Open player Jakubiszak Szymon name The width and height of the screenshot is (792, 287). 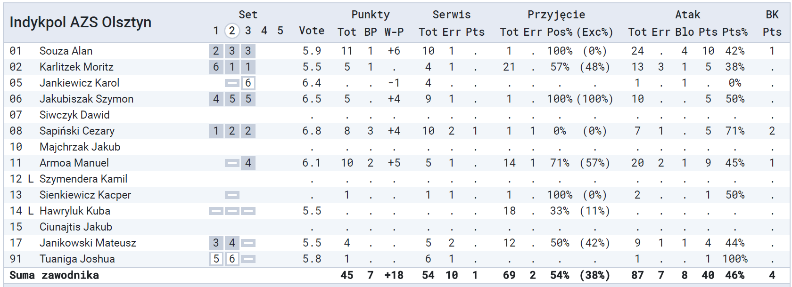pyautogui.click(x=86, y=99)
